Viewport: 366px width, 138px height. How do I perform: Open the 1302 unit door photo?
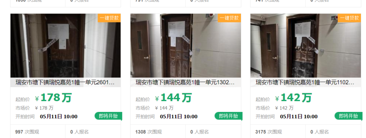pyautogui.click(x=186, y=45)
